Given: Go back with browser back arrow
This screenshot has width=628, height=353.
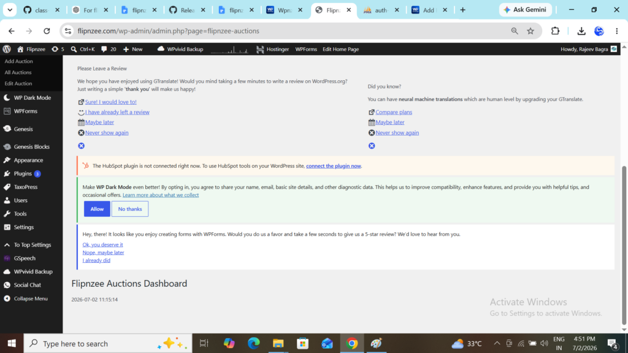Looking at the screenshot, I should pyautogui.click(x=11, y=31).
